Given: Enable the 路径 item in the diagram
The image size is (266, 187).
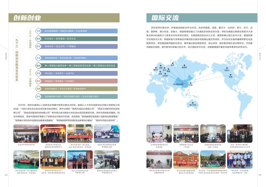Looking at the screenshot, I should 38,81.
